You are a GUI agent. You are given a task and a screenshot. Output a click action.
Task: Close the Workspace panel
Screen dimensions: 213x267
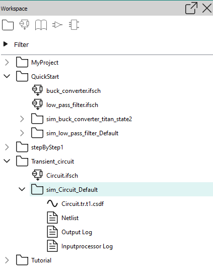click(x=207, y=8)
